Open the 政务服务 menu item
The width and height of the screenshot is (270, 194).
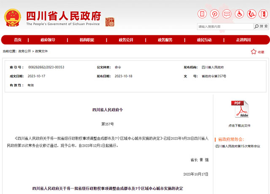[165, 40]
